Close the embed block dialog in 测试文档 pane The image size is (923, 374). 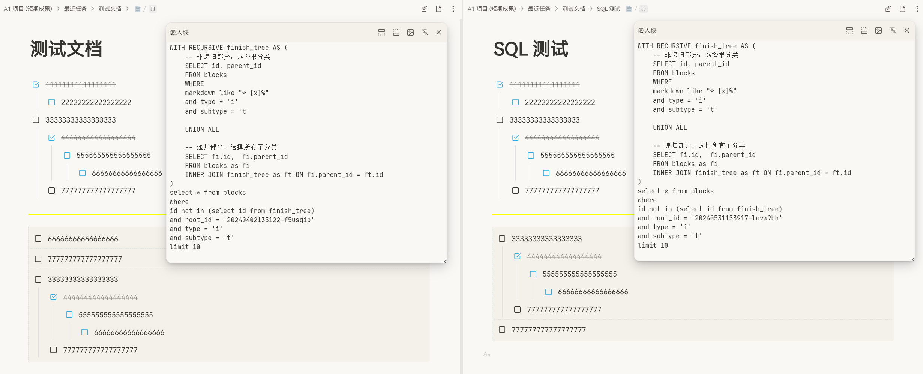(x=438, y=33)
